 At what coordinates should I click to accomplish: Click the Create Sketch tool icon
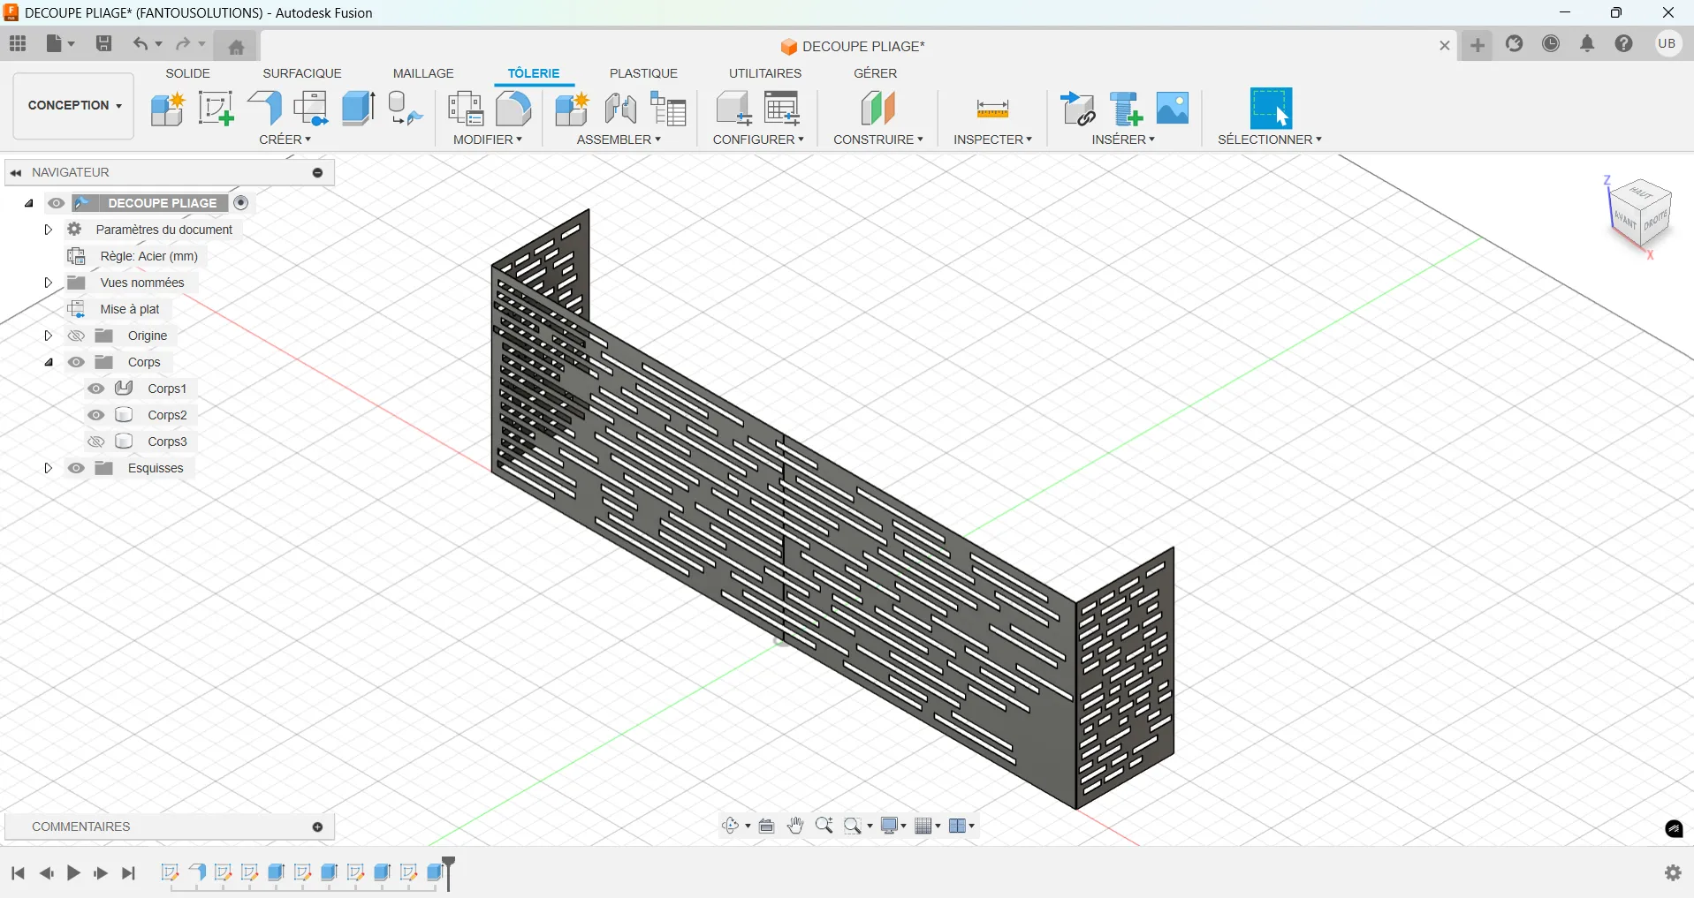[x=216, y=109]
